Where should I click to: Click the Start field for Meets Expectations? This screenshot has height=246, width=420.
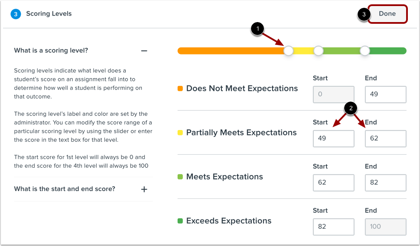333,182
